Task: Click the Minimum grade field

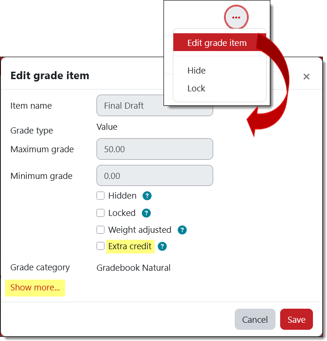Action: [x=155, y=176]
